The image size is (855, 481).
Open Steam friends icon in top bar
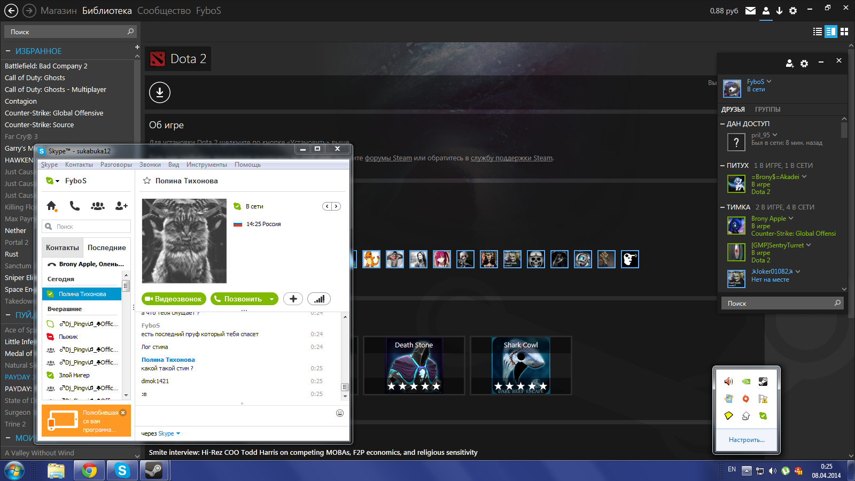(x=766, y=11)
